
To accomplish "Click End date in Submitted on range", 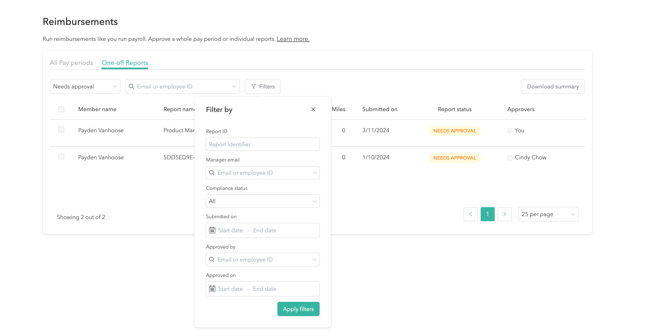I will (x=265, y=230).
